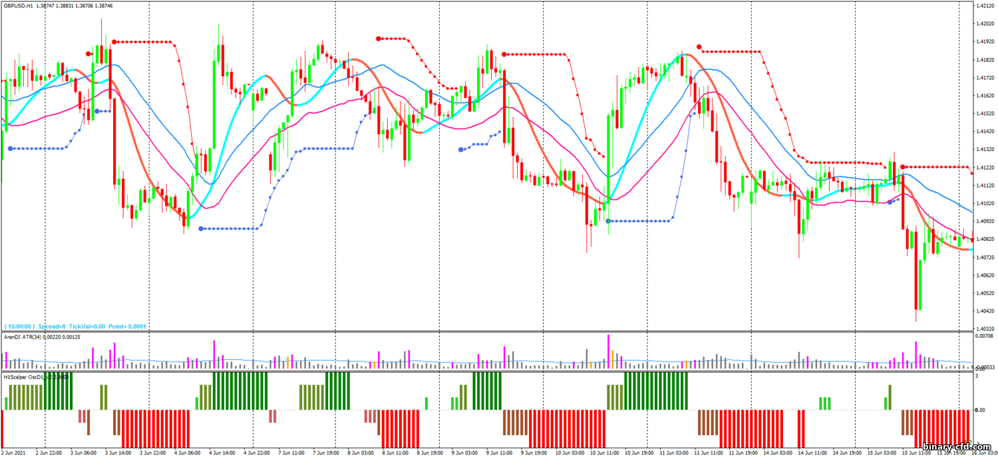Screen dimensions: 998x459
Task: Click time label 10 Jun 19:00
Action: (639, 453)
